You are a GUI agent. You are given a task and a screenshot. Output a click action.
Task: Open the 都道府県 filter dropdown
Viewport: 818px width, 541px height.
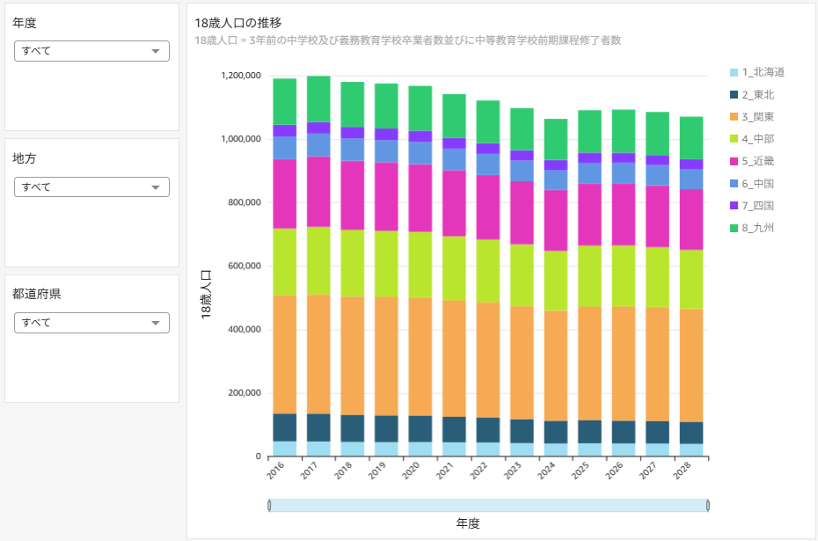click(x=91, y=323)
